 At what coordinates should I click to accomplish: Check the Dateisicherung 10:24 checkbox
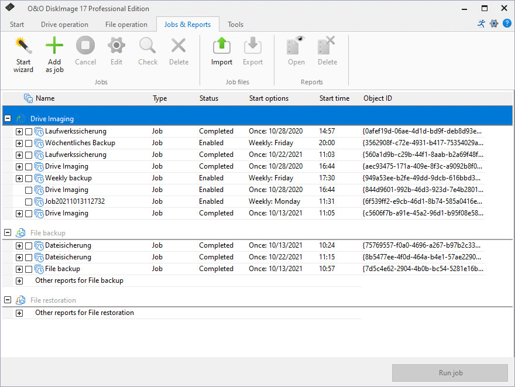(29, 246)
